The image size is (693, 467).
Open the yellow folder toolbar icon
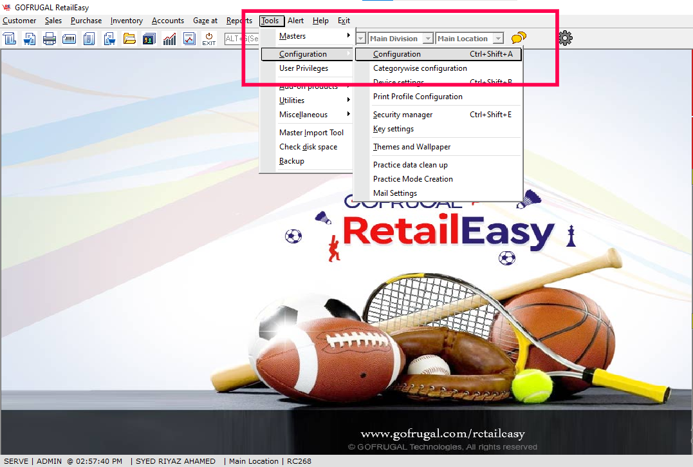(x=129, y=39)
